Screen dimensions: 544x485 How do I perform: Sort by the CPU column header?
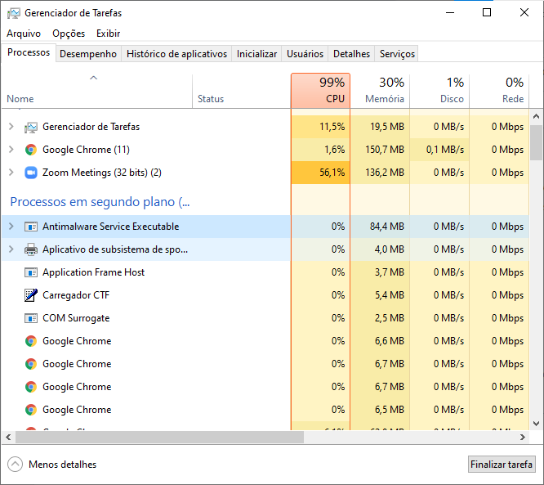click(320, 91)
